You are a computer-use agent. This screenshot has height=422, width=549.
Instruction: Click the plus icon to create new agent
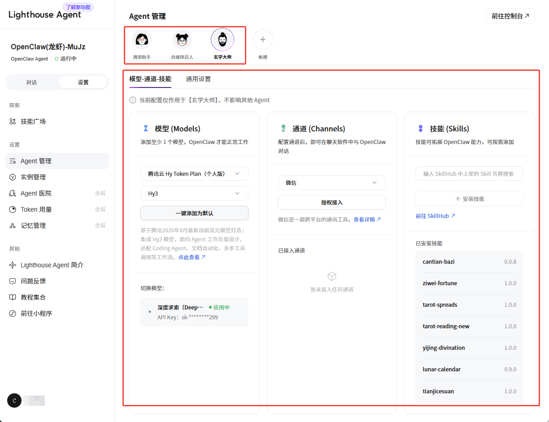263,40
